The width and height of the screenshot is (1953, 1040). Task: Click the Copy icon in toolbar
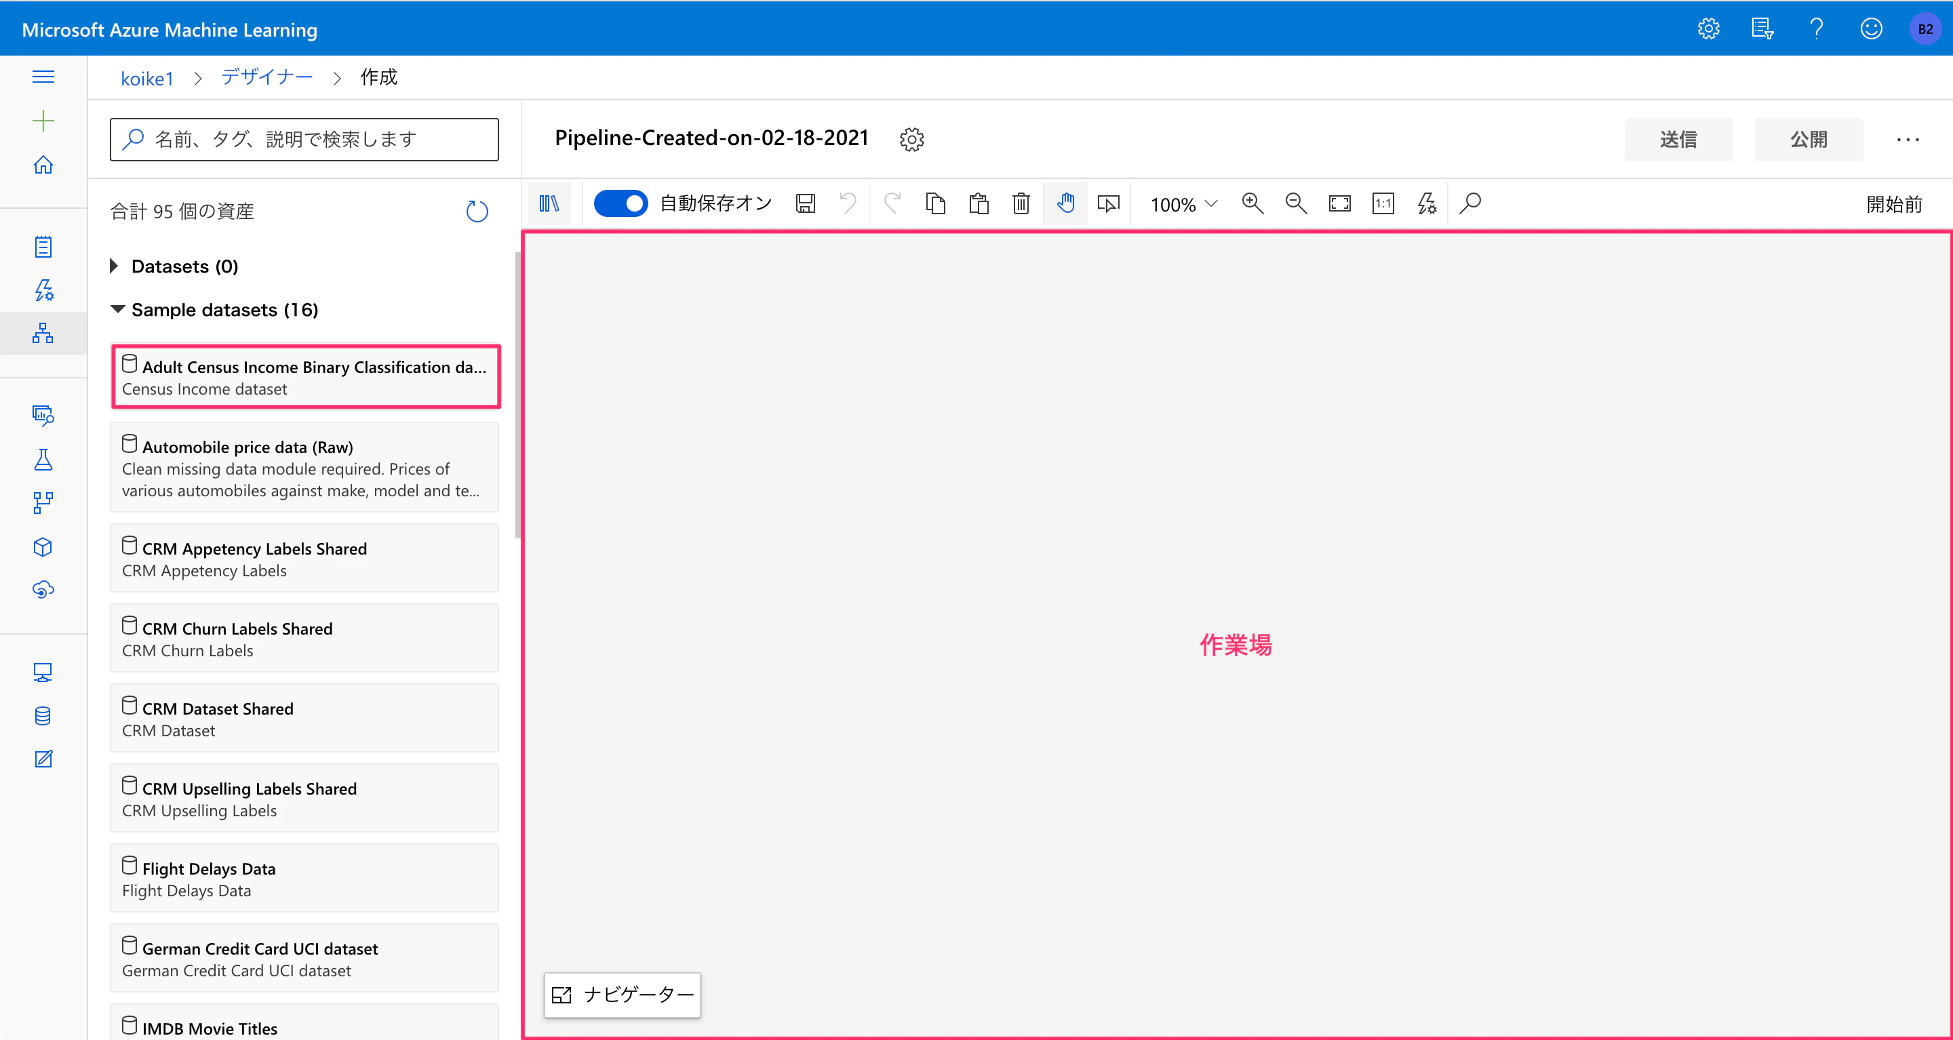936,203
